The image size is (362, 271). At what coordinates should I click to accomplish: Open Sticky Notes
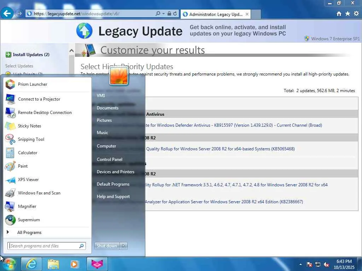pos(48,126)
